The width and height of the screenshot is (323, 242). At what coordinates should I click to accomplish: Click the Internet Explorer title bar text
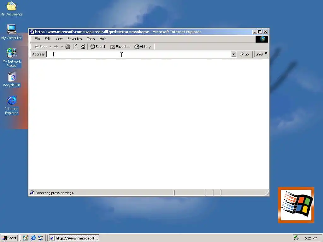tap(118, 32)
